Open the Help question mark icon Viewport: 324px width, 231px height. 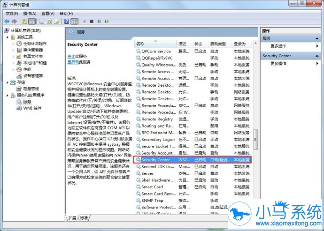pos(67,21)
